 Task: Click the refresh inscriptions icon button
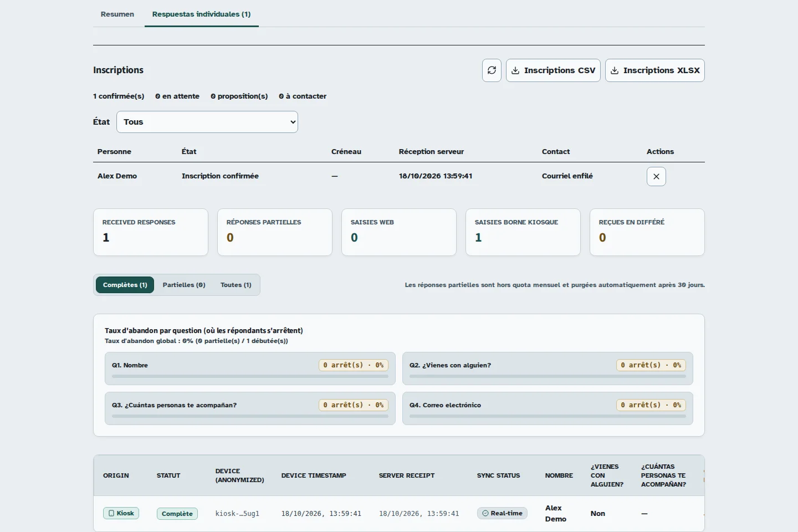[x=492, y=70]
